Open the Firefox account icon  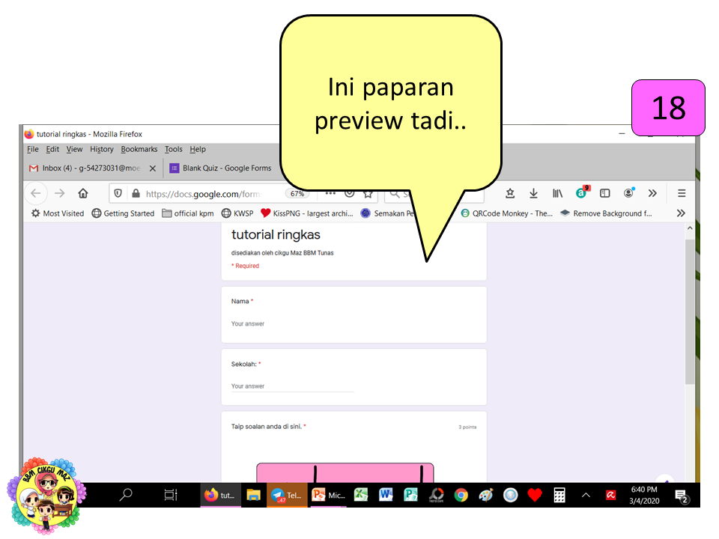628,192
